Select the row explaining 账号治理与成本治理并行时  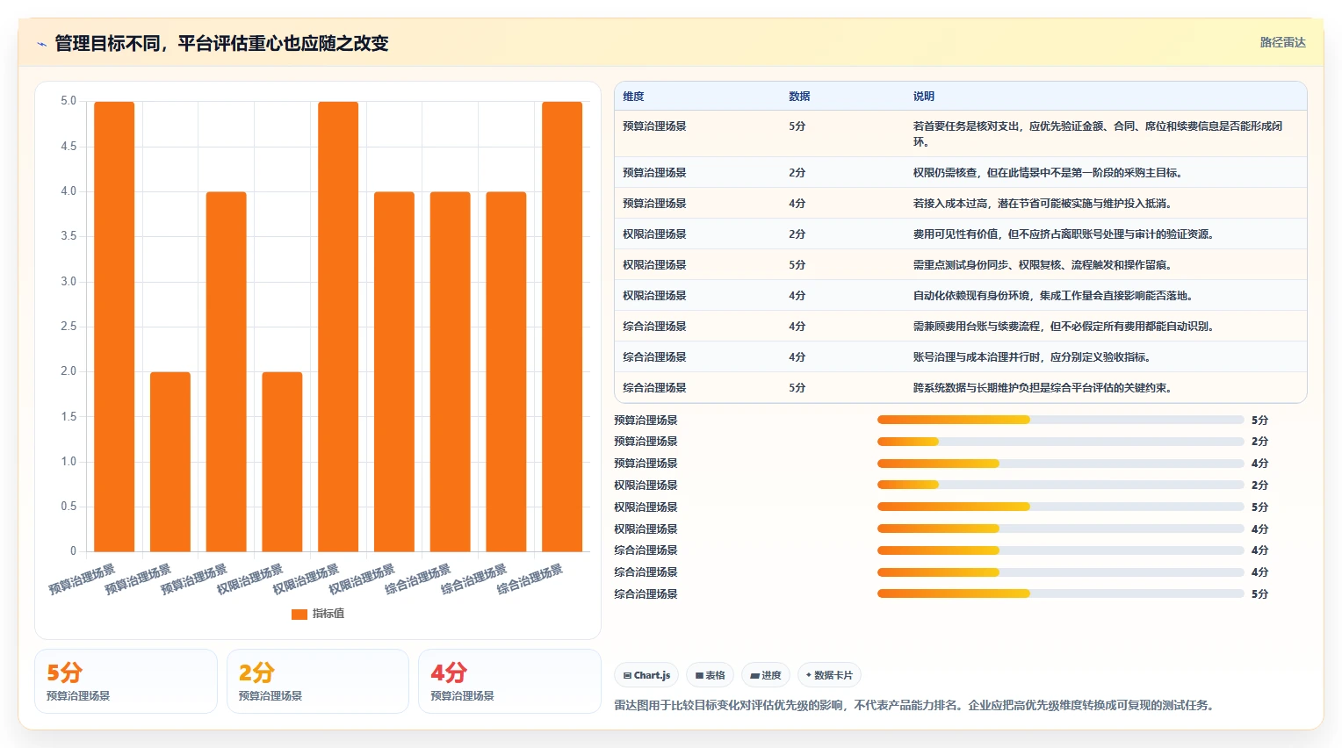[x=961, y=357]
